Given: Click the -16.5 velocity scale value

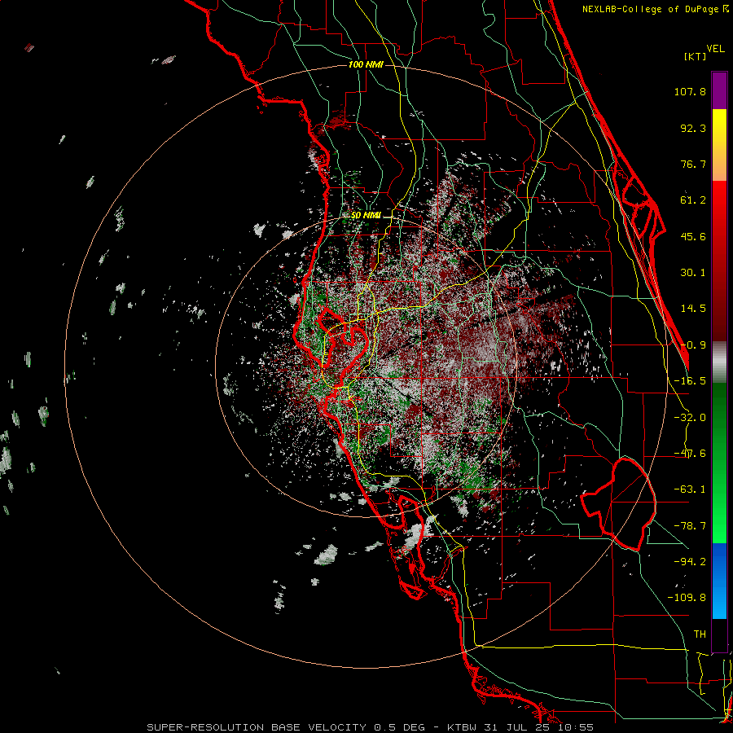Looking at the screenshot, I should (690, 381).
